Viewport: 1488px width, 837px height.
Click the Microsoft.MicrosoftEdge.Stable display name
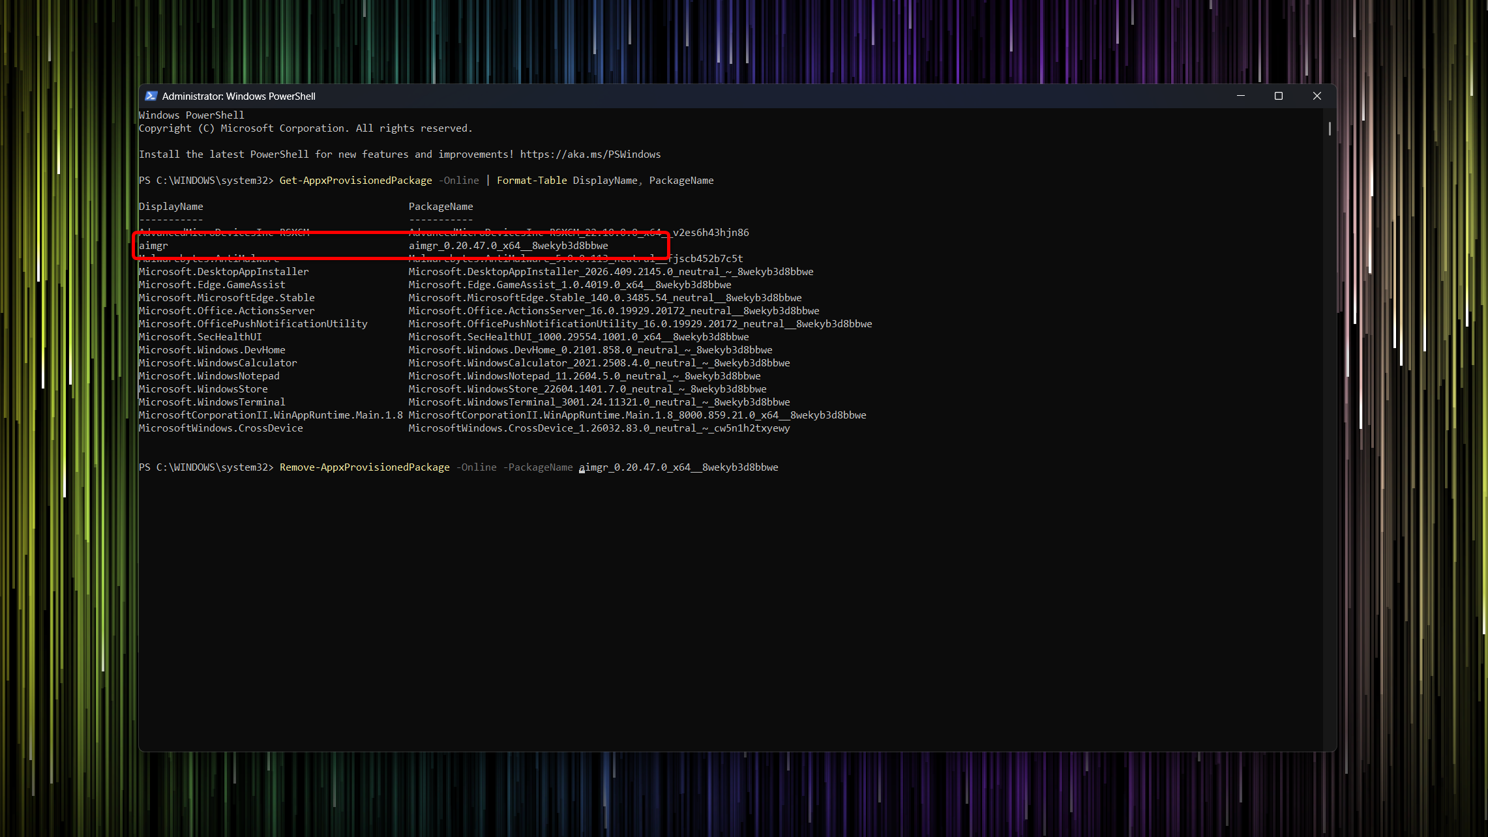click(x=227, y=298)
